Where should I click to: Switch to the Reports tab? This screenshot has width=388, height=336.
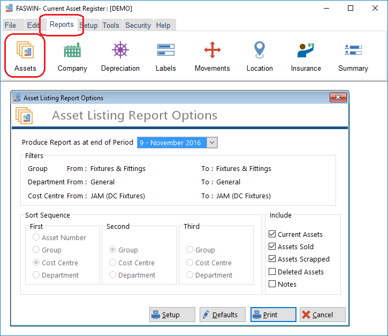(x=62, y=25)
